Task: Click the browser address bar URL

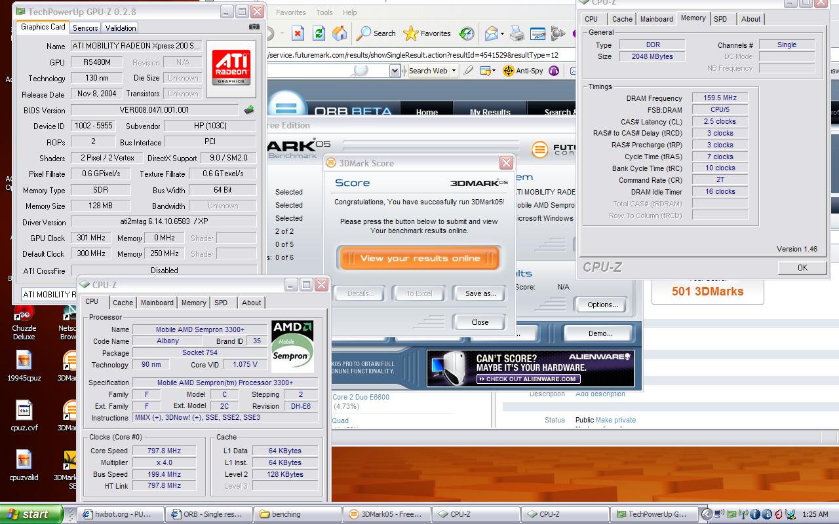Action: click(x=413, y=55)
